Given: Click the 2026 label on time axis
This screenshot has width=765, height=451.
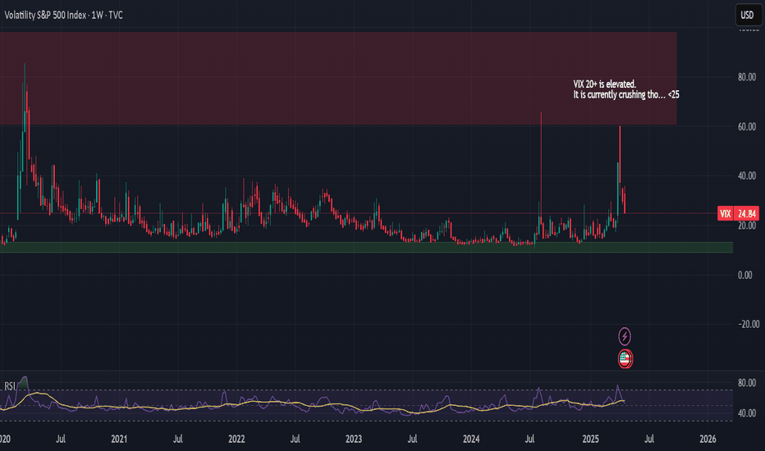Looking at the screenshot, I should pyautogui.click(x=708, y=439).
